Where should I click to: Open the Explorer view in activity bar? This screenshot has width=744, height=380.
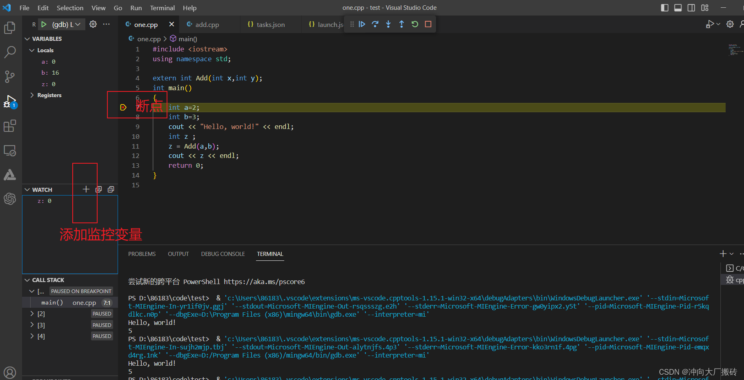pos(10,28)
